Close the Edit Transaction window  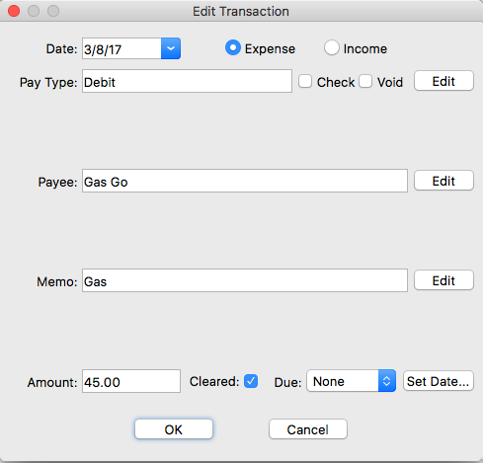coord(14,11)
